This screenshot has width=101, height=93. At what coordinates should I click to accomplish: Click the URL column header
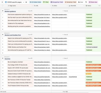(x=42, y=6)
